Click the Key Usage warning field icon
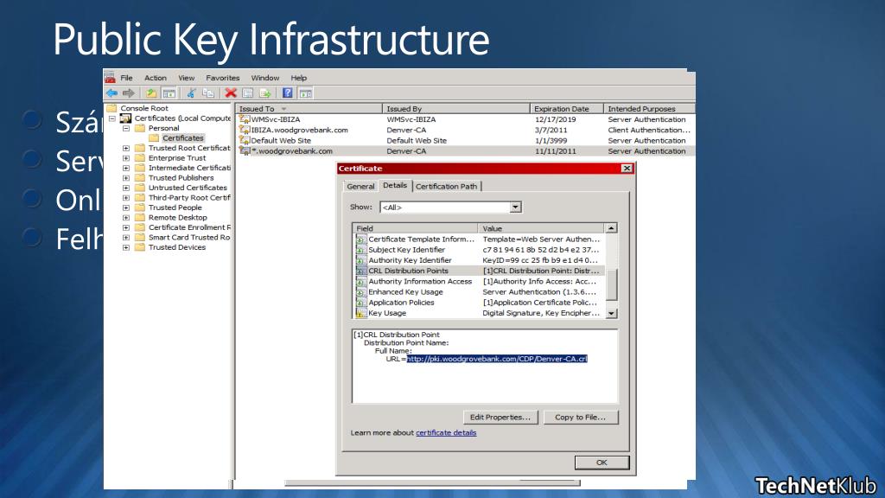The height and width of the screenshot is (498, 885). pos(361,313)
